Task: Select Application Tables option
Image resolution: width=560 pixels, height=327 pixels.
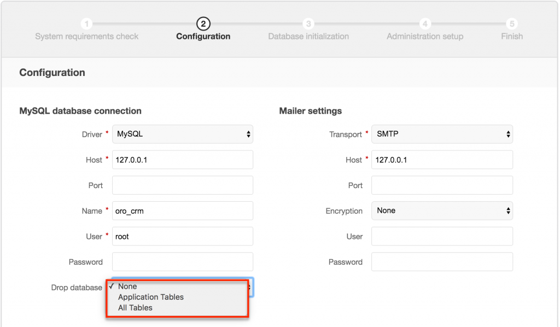Action: (151, 297)
